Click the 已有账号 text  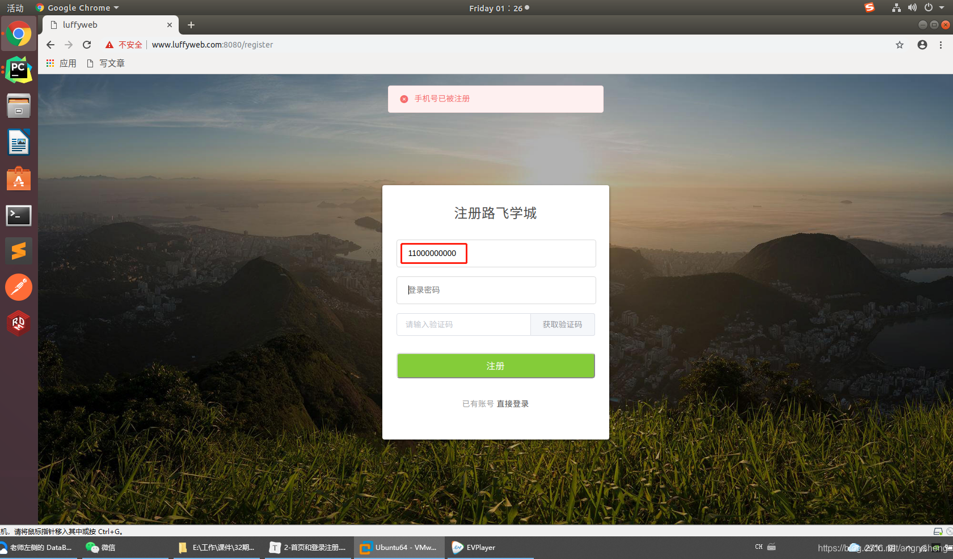[478, 404]
